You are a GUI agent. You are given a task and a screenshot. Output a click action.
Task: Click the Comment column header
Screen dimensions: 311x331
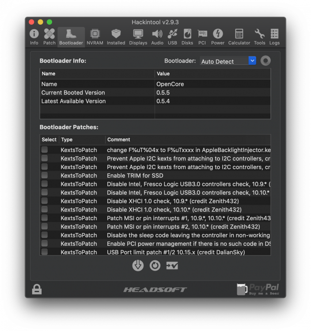[188, 139]
